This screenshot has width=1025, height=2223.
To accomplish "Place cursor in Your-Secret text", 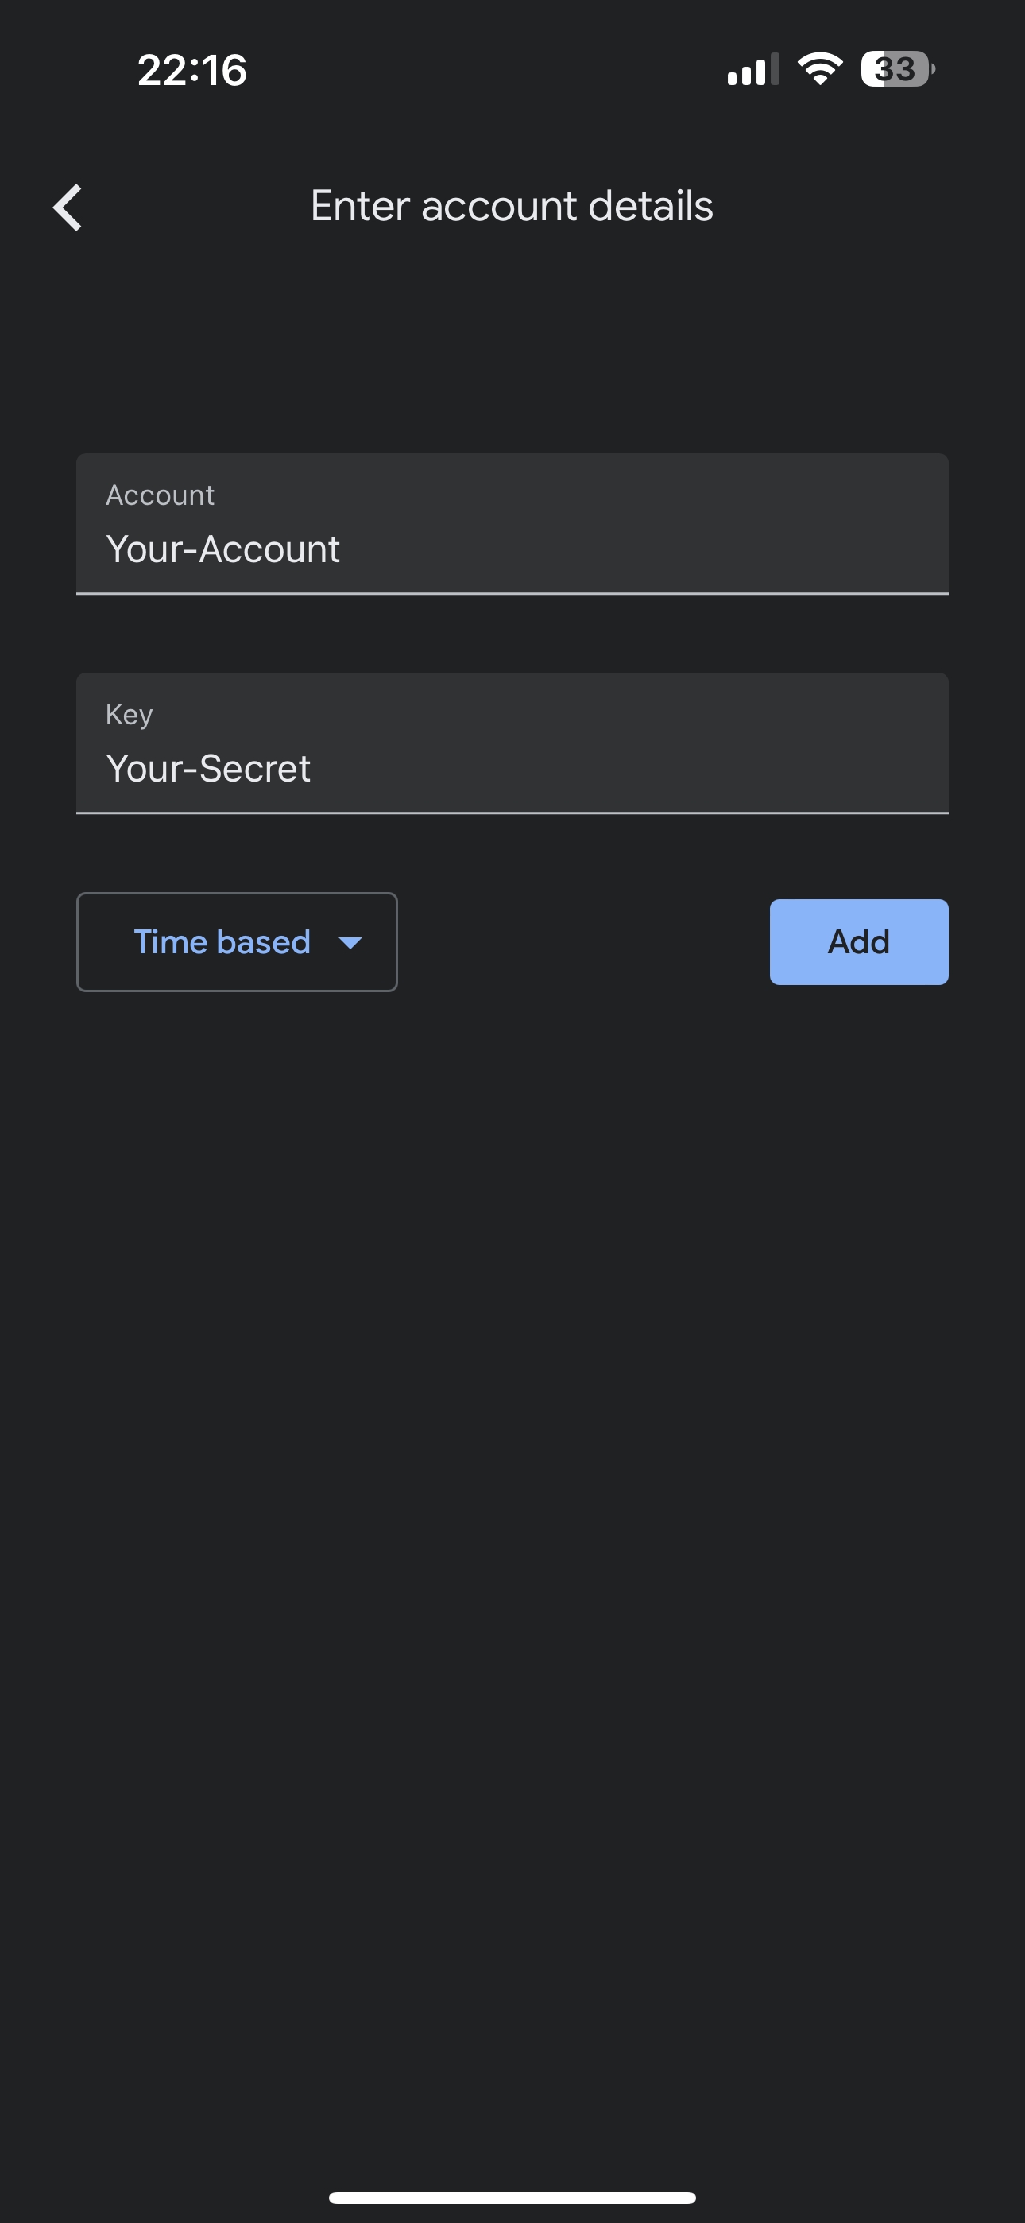I will [x=208, y=768].
